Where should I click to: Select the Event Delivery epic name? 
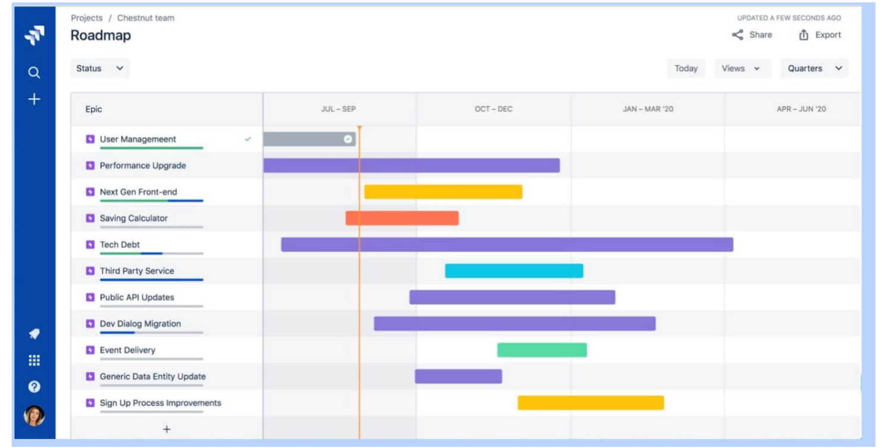coord(127,350)
